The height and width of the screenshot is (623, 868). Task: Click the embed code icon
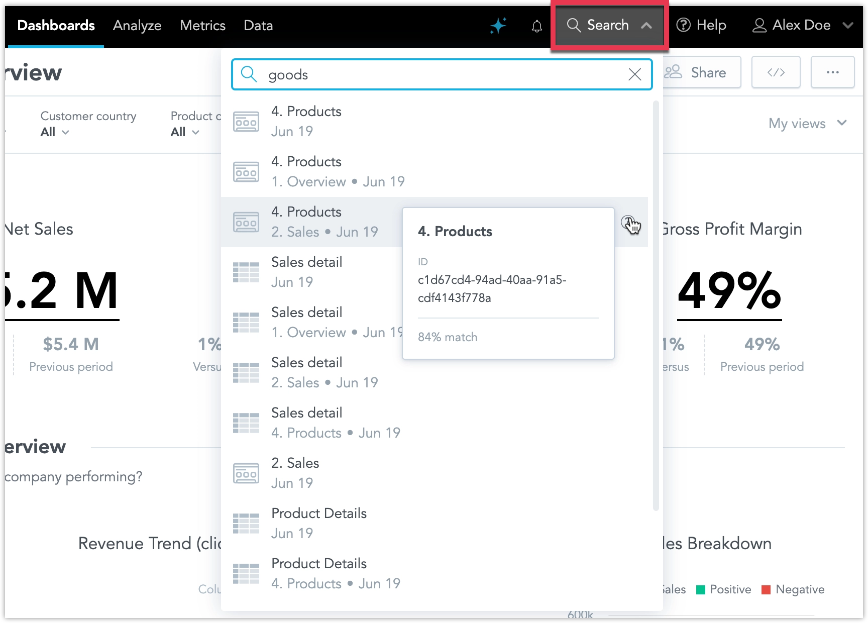coord(776,72)
